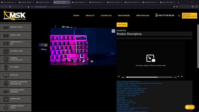Open the Chat bubble widget

[190, 107]
